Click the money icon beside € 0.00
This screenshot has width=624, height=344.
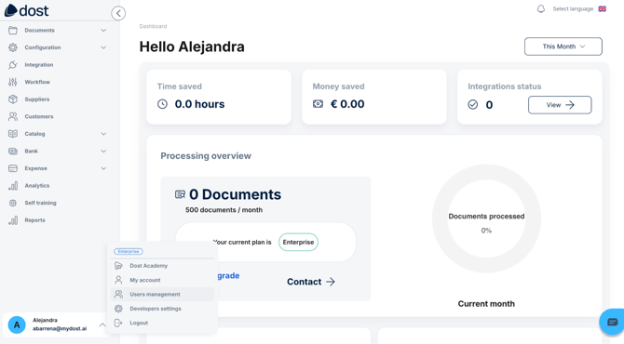coord(318,104)
